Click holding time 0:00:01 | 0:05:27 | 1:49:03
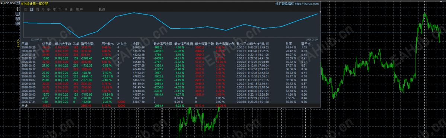The width and height of the screenshot is (446, 138). click(x=252, y=47)
